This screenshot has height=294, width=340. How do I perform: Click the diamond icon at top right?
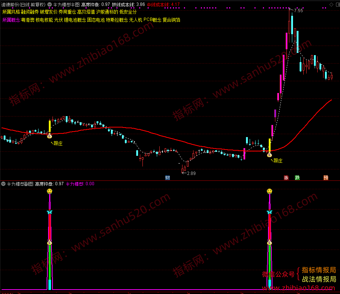coord(331,4)
